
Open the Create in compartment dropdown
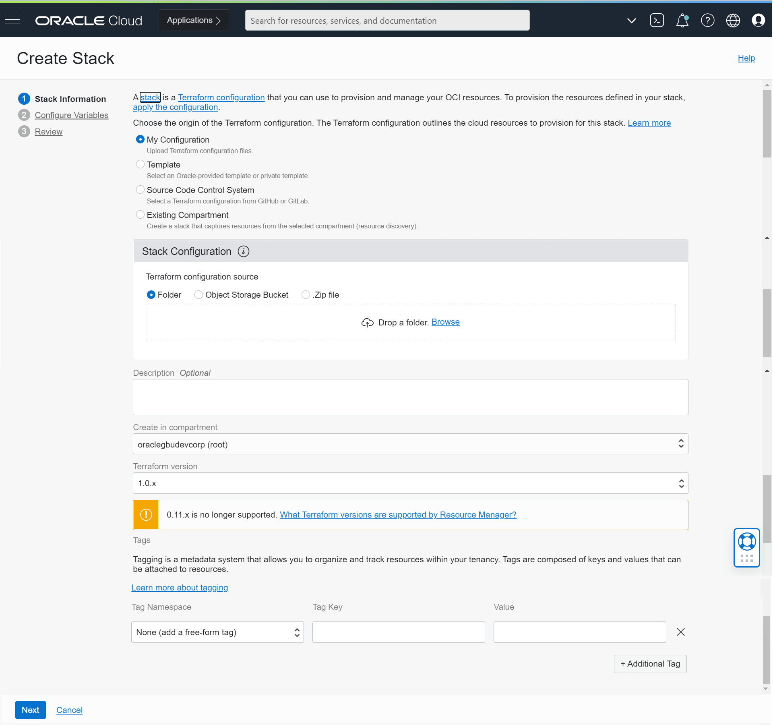click(x=410, y=444)
